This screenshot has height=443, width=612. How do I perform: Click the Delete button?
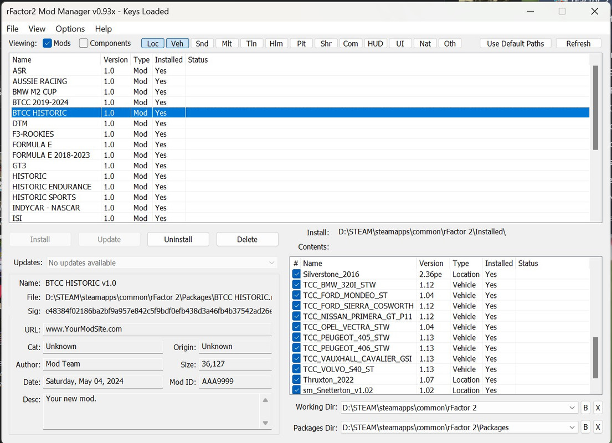(247, 239)
